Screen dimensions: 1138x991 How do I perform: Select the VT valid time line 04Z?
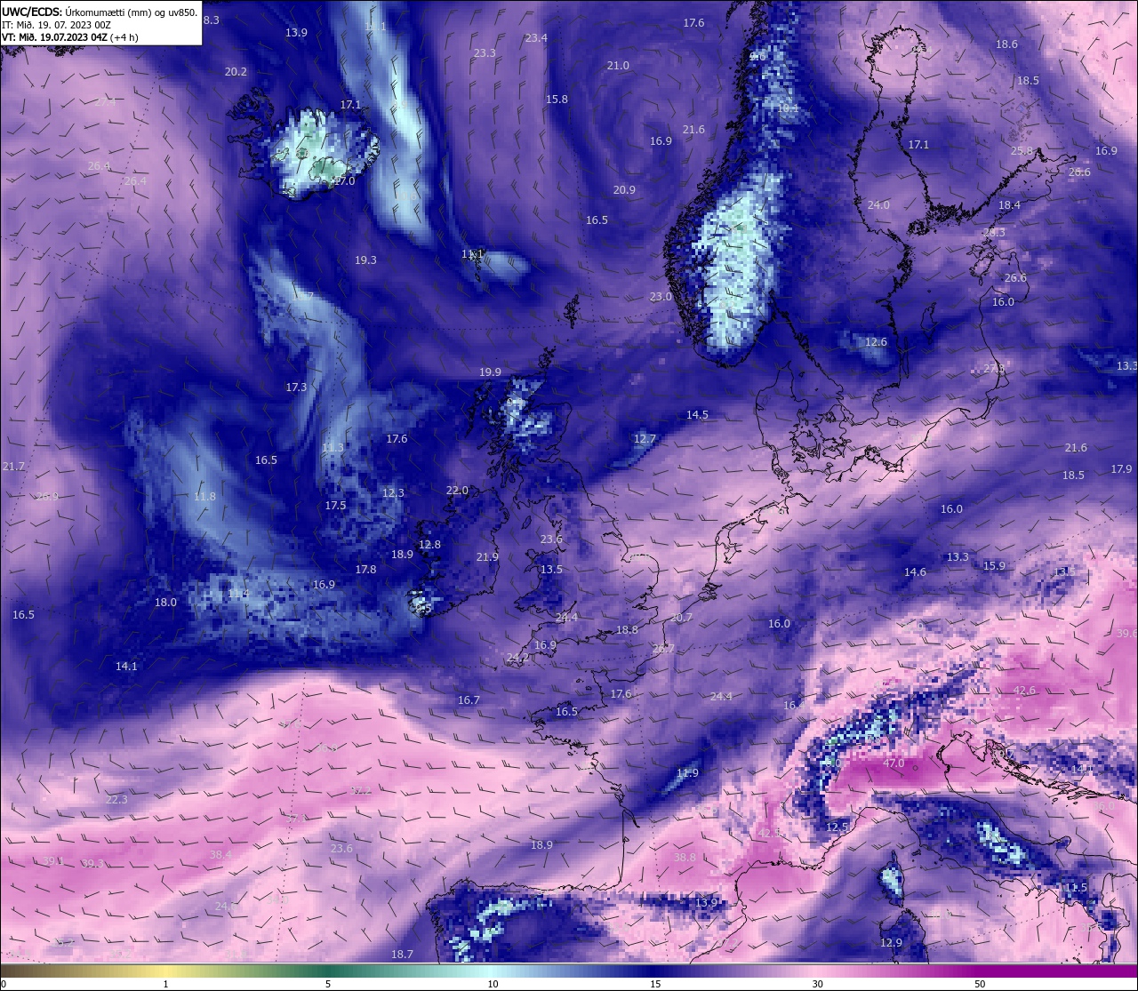(x=69, y=37)
